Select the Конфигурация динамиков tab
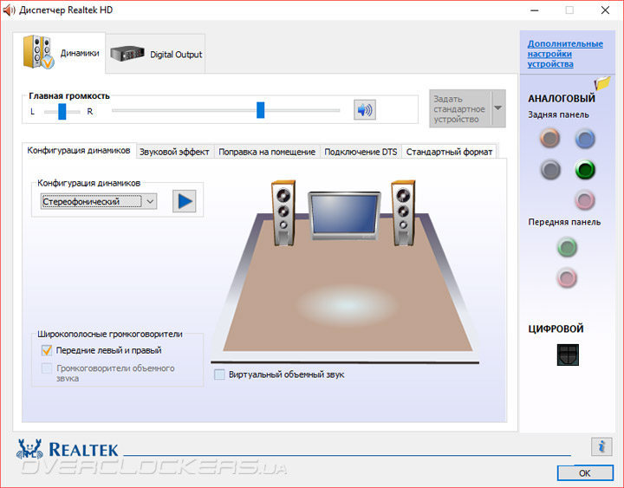Screen dimensions: 624x488 coord(79,151)
